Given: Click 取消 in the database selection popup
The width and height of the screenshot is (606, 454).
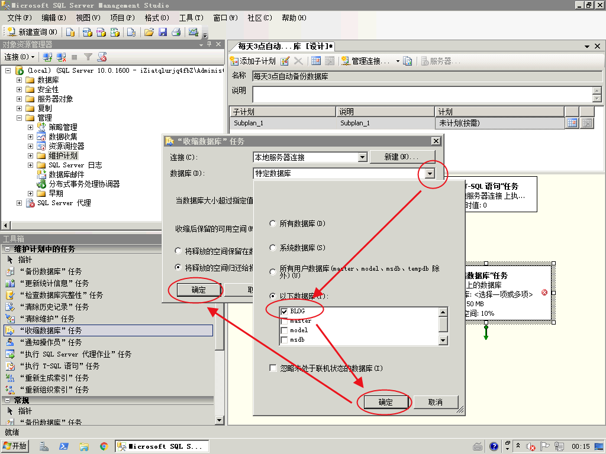Looking at the screenshot, I should pos(436,402).
